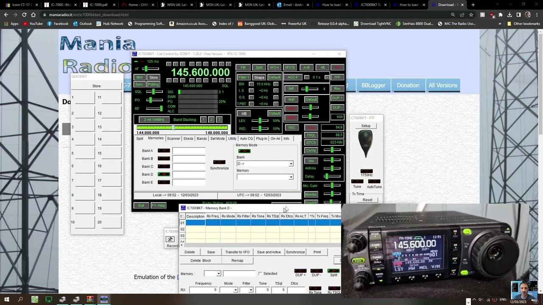Increase T.PBT with the plus button

(x=276, y=104)
